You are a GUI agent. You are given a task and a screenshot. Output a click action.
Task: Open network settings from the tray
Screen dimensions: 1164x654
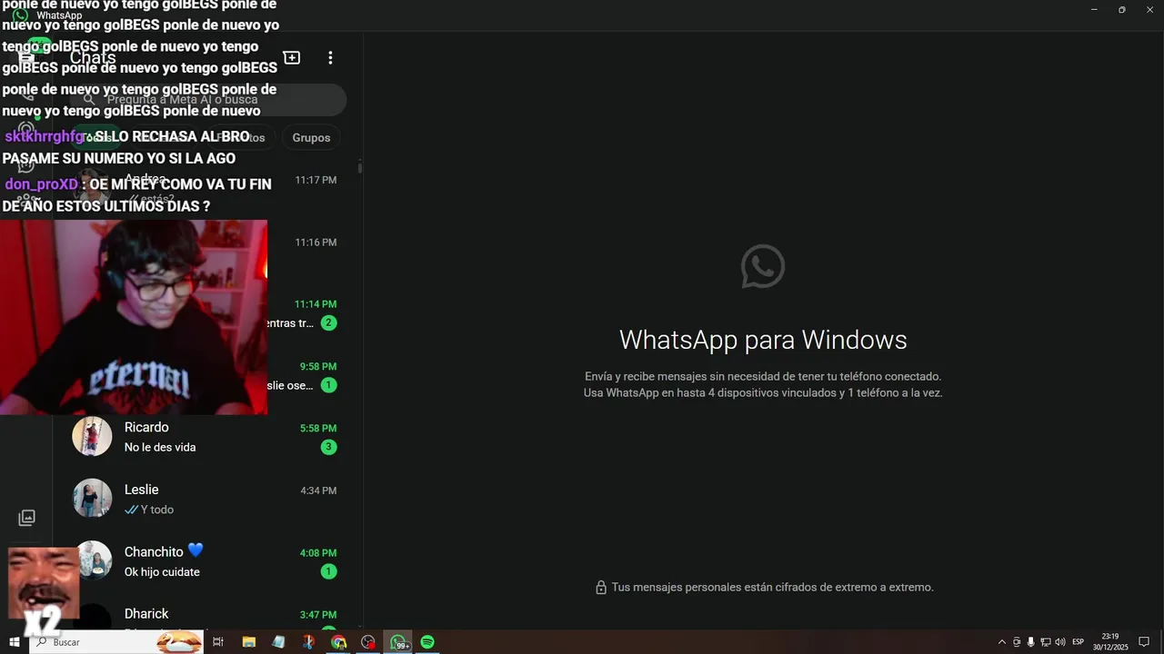coord(1046,642)
